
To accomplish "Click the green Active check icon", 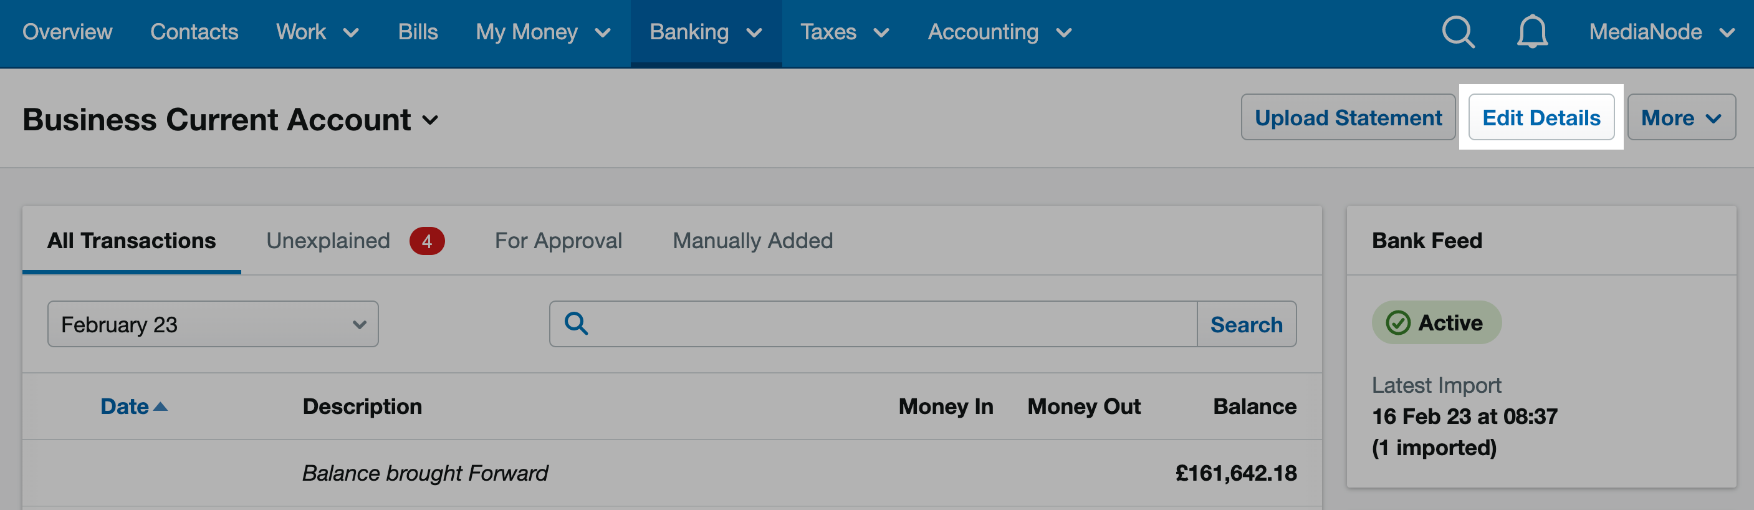I will click(x=1398, y=323).
